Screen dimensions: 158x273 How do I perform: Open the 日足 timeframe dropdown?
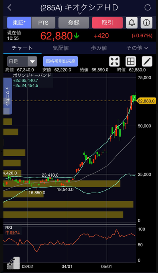[22, 61]
